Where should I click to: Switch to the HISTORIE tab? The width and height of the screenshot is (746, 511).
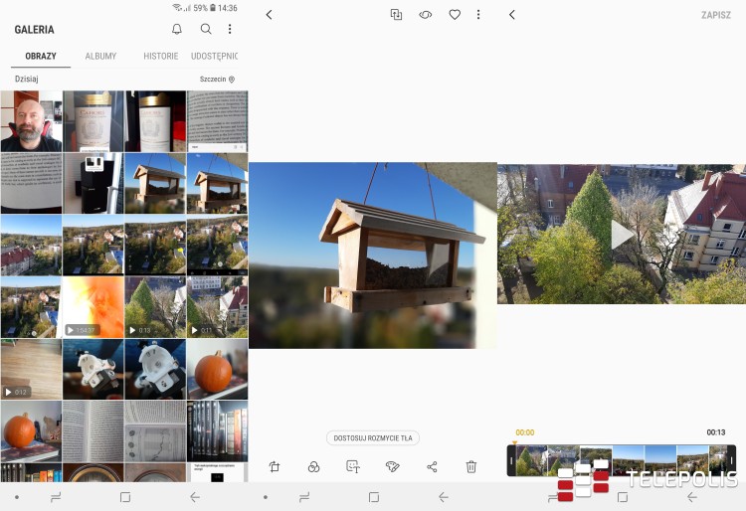point(160,57)
